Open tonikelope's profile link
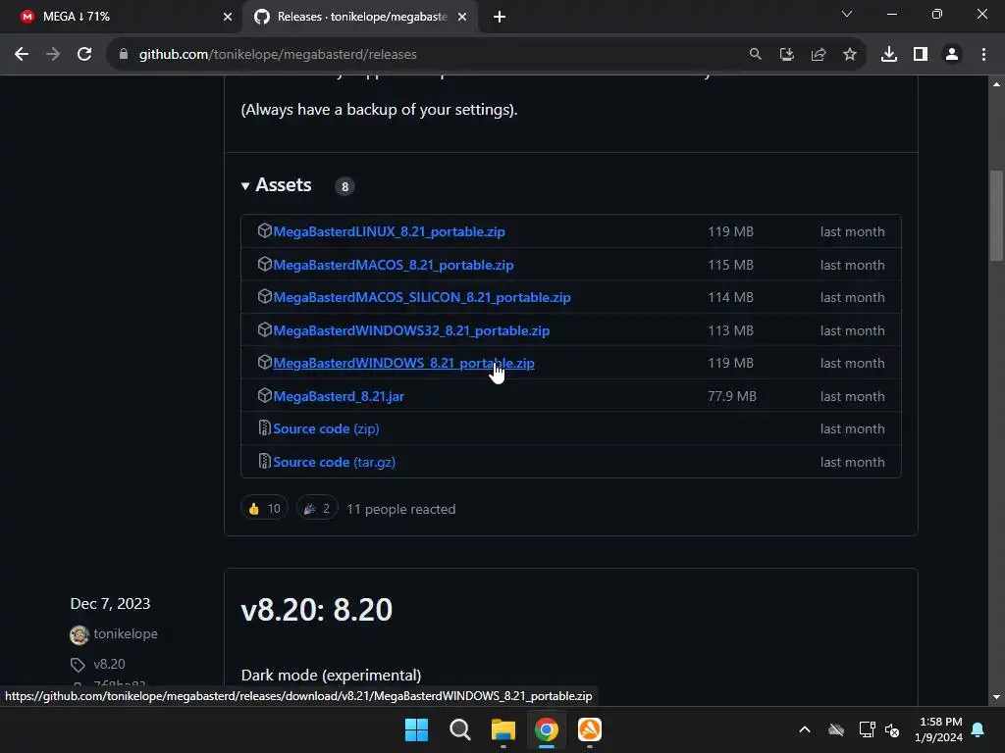 126,634
